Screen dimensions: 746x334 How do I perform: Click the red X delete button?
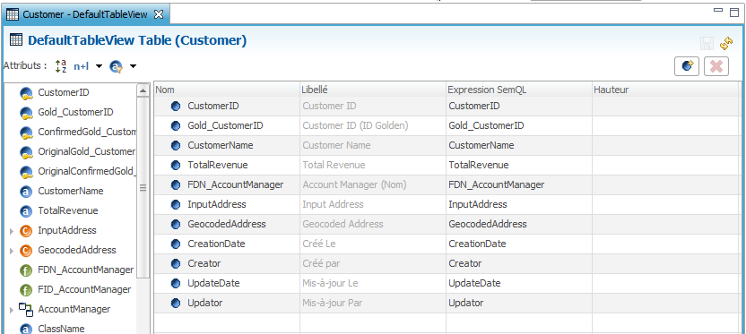pyautogui.click(x=716, y=66)
